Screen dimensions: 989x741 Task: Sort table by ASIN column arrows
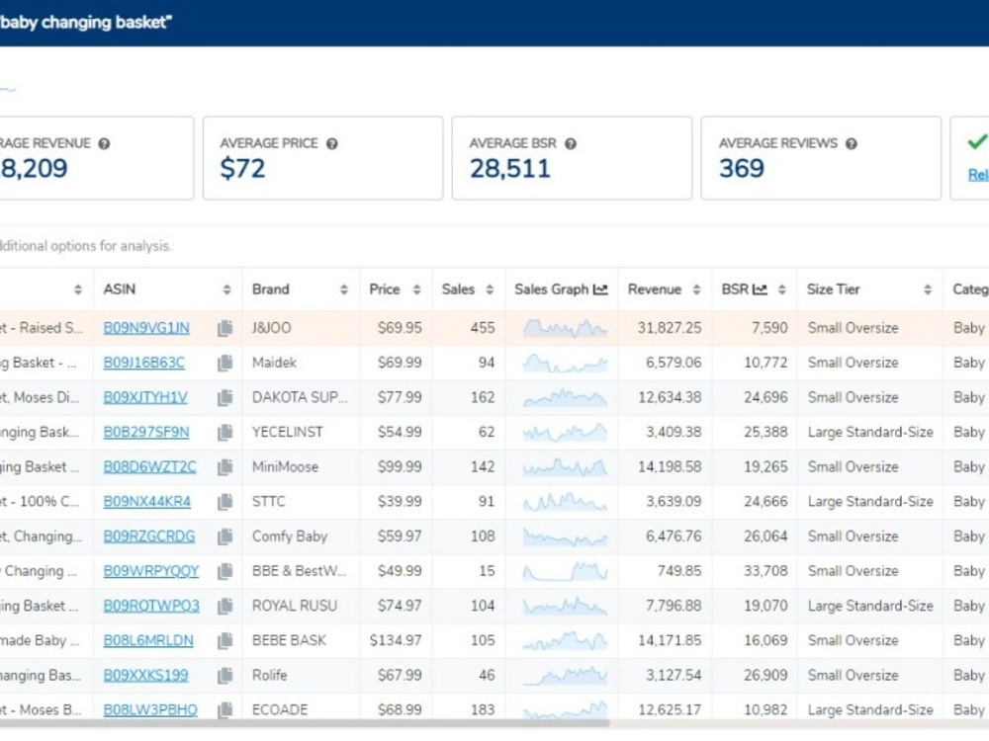click(226, 289)
